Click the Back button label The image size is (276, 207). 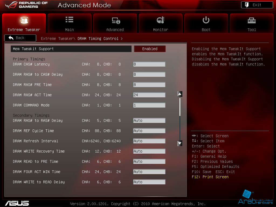point(20,38)
